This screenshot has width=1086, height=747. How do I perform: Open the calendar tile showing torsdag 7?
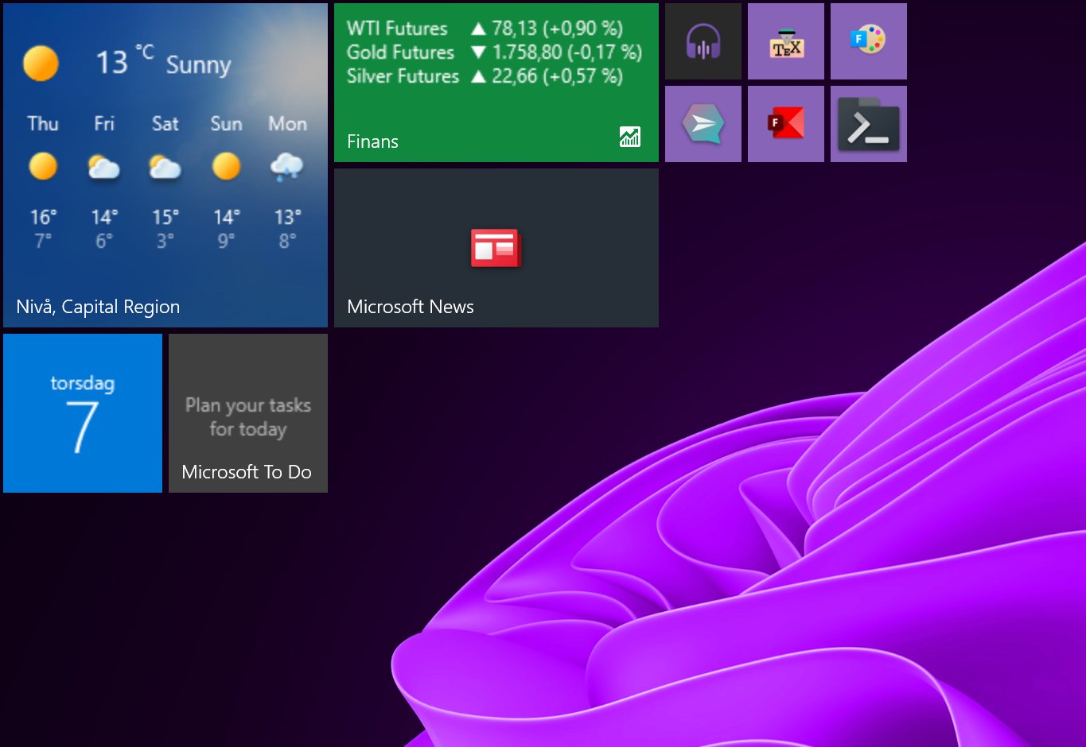click(x=82, y=413)
